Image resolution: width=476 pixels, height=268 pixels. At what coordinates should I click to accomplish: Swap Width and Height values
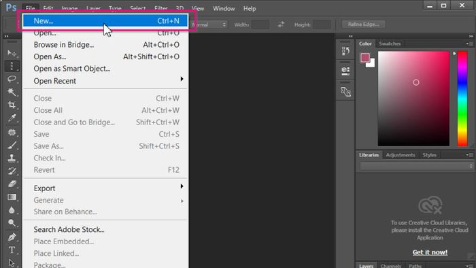pos(281,24)
